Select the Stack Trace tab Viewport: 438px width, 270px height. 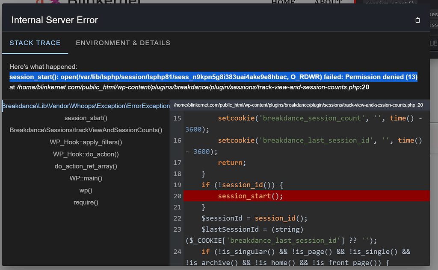click(35, 43)
